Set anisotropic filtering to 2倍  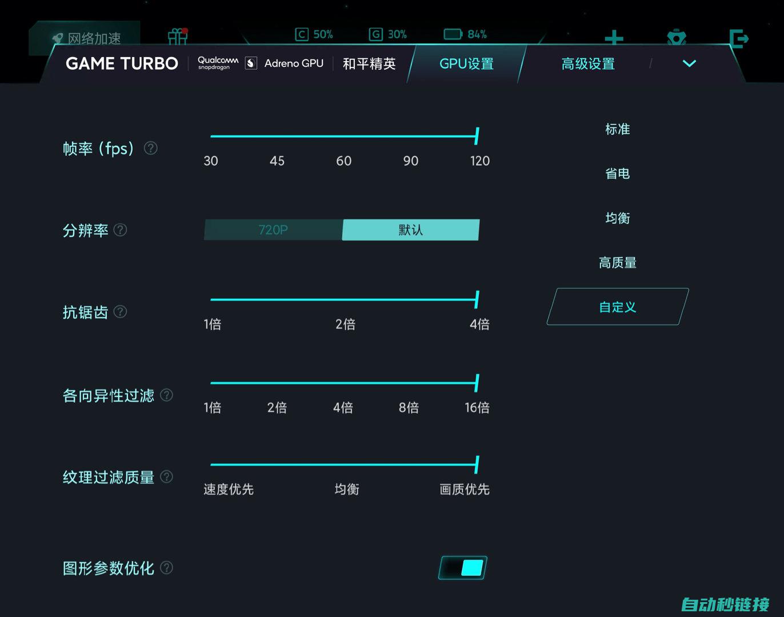[x=277, y=408]
